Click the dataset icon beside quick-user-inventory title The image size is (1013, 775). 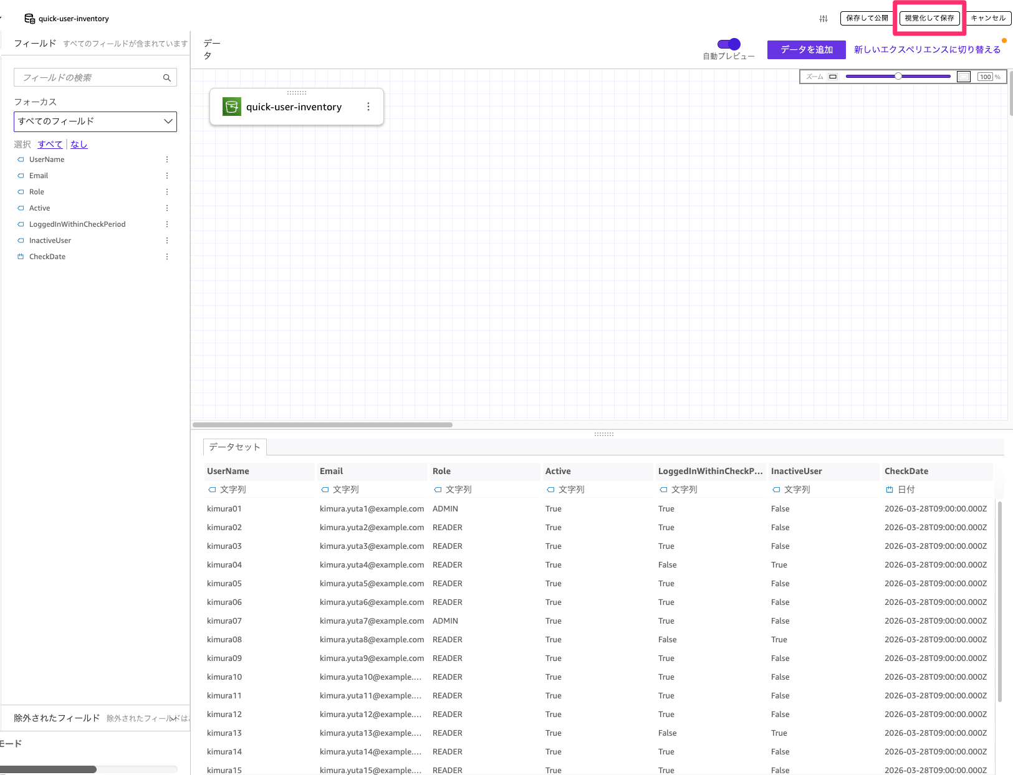point(29,18)
